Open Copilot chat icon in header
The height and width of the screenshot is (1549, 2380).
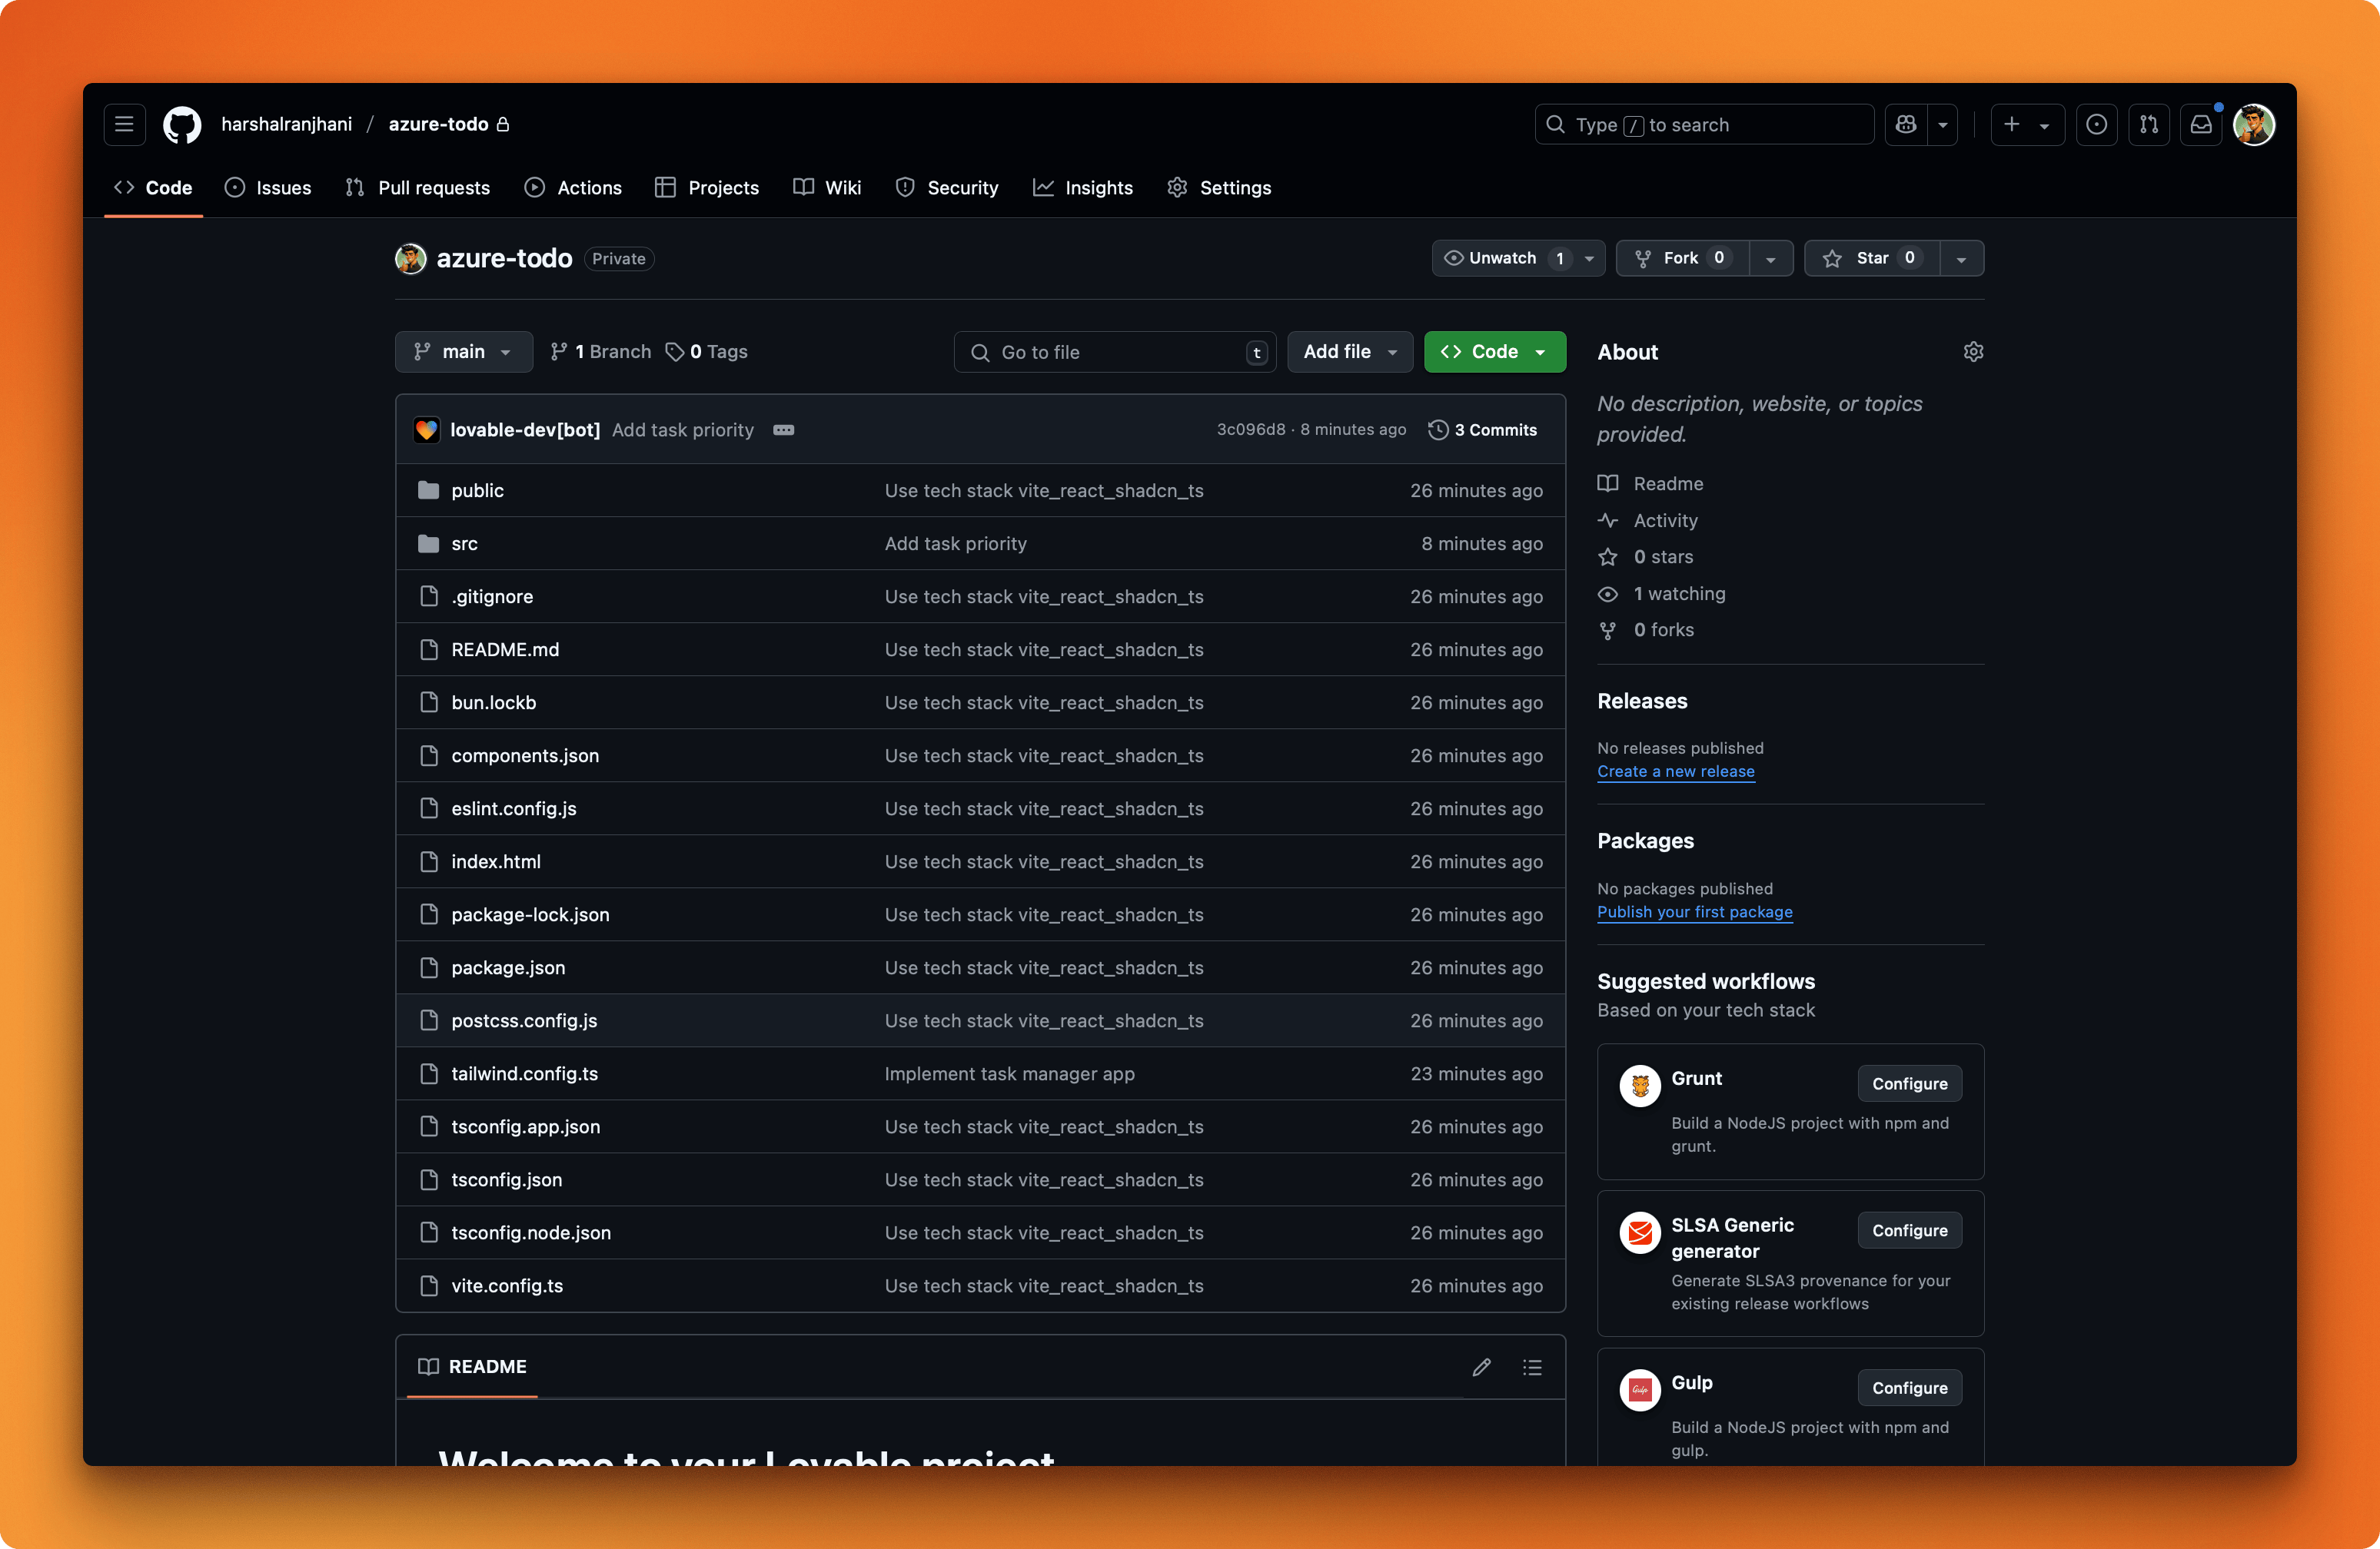click(x=1906, y=125)
